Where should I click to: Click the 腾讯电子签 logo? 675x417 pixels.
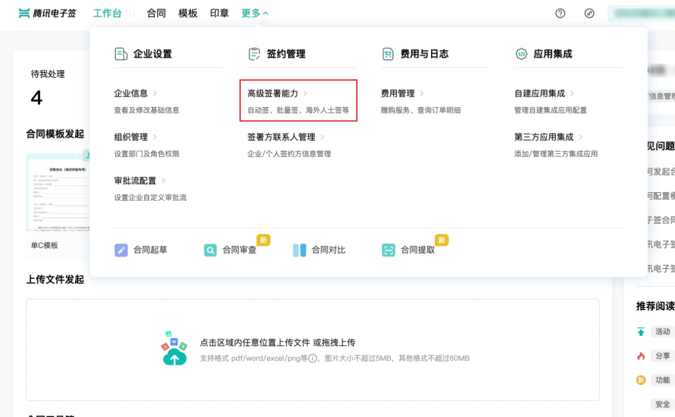coord(47,14)
